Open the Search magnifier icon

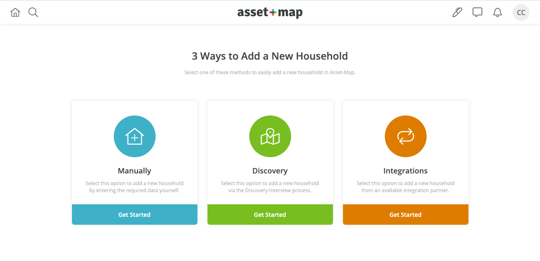coord(33,12)
